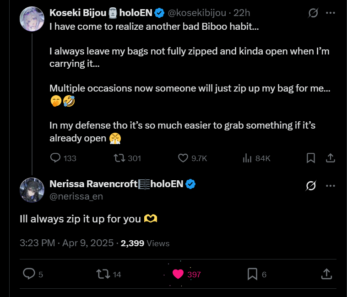Open more options for Koseki Bijou's tweet

point(330,13)
